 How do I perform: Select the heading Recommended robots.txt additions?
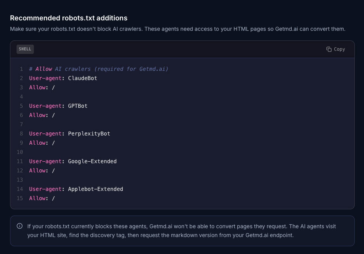tap(69, 18)
